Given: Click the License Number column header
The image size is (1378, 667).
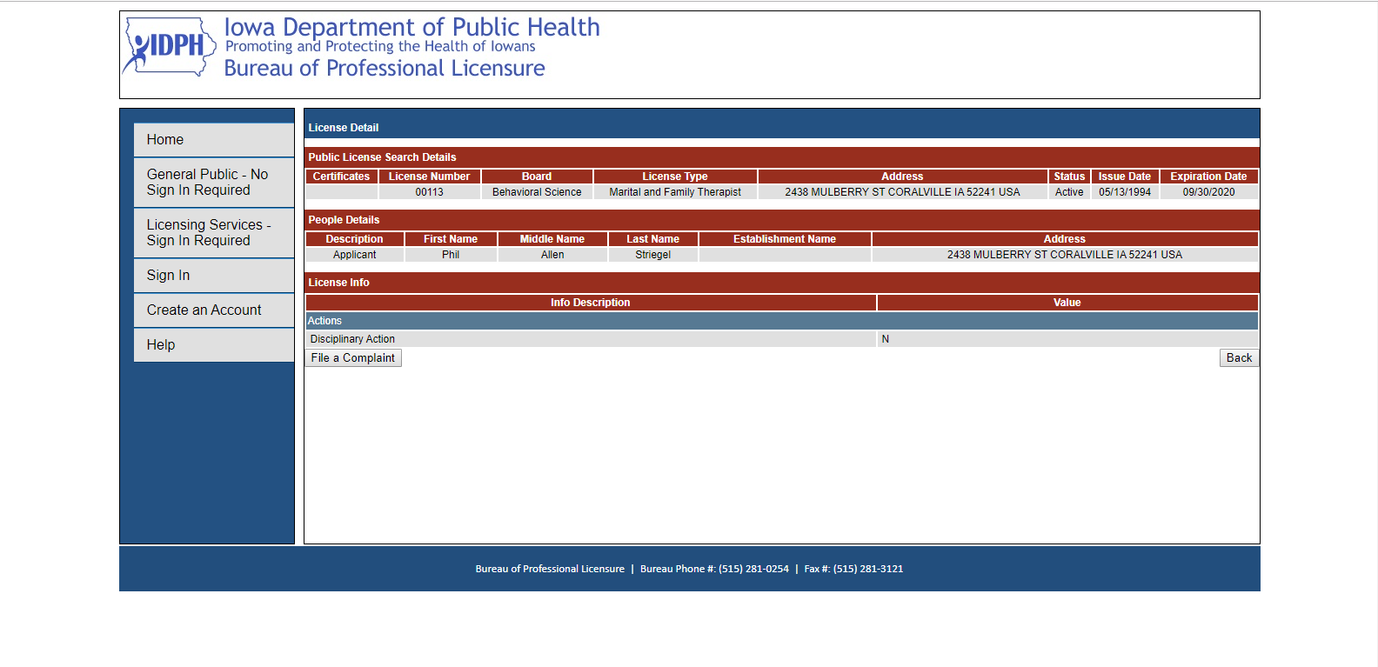Looking at the screenshot, I should tap(429, 177).
